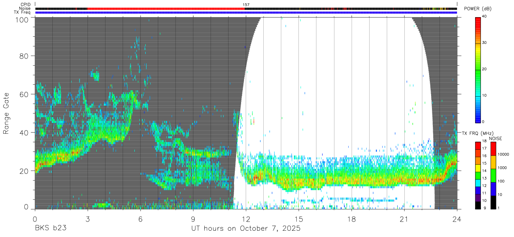514x237 pixels.
Task: Click the 40 tick on the POWER colorbar
Action: point(485,17)
